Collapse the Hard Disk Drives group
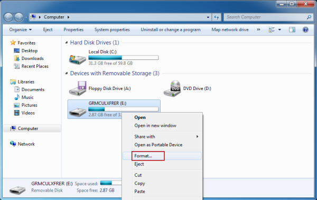 pyautogui.click(x=67, y=43)
